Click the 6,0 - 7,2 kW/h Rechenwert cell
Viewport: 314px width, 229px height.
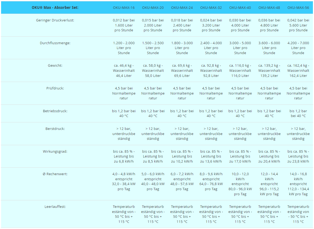tap(182, 182)
